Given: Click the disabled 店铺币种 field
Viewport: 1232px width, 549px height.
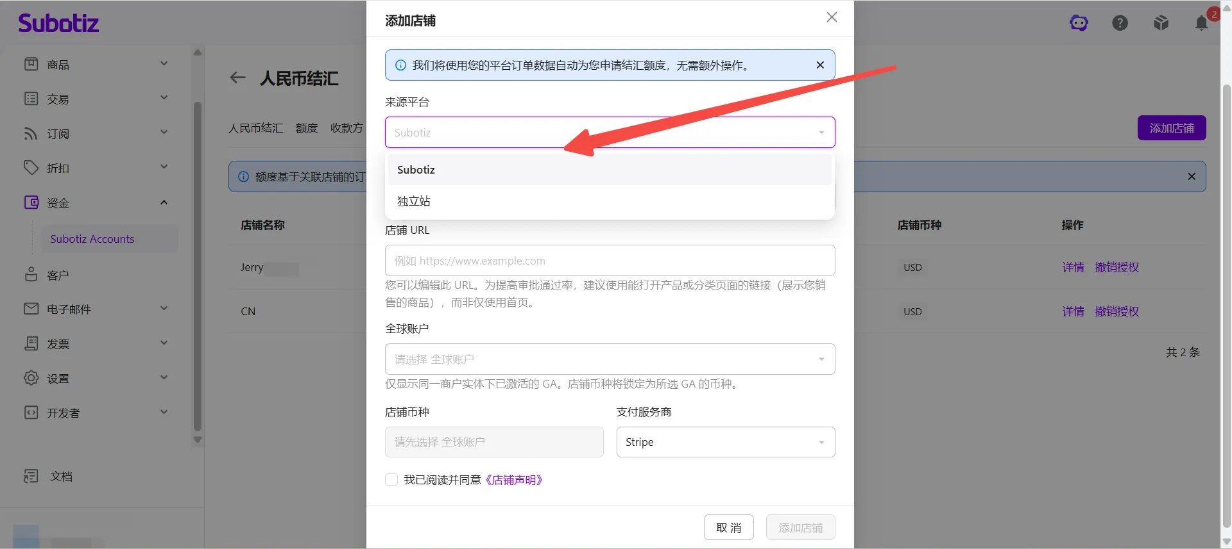Looking at the screenshot, I should (494, 442).
